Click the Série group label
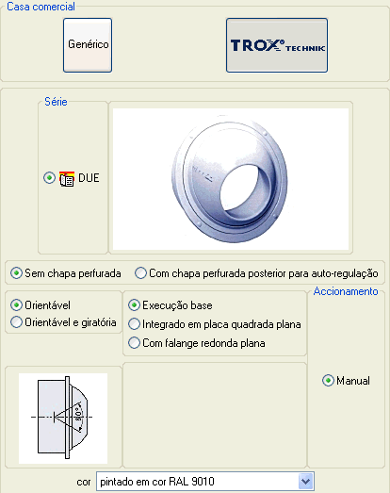The height and width of the screenshot is (493, 390). pyautogui.click(x=56, y=102)
